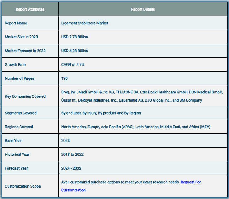This screenshot has height=199, width=229.
Task: Select the 190 pages value
Action: coord(64,78)
